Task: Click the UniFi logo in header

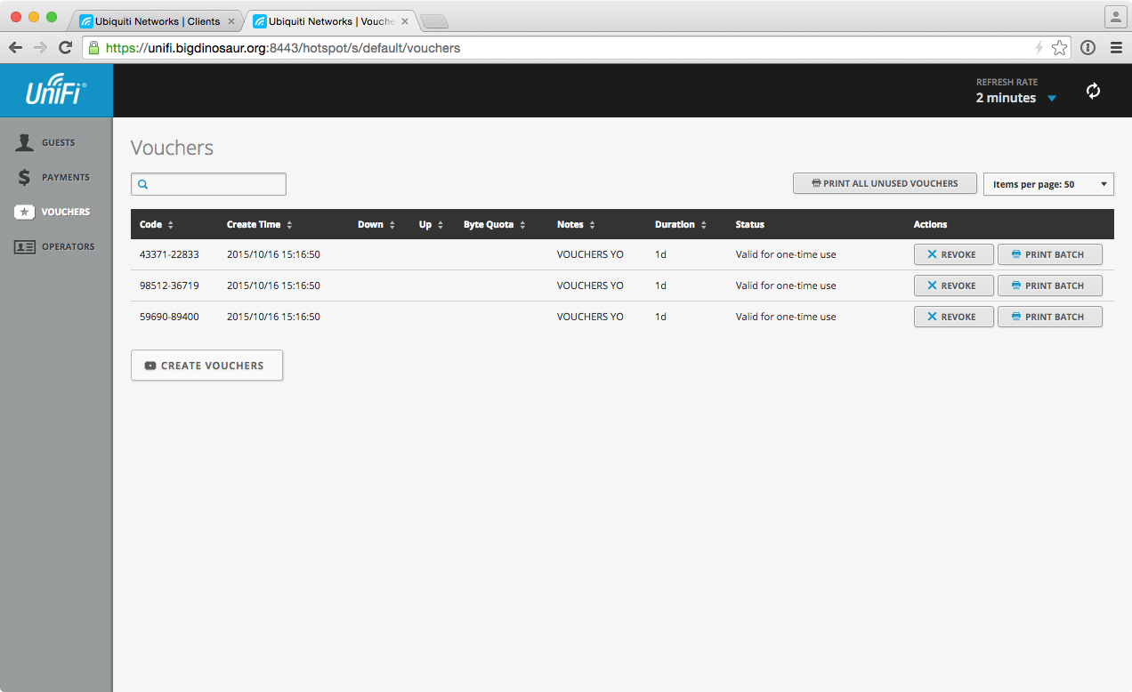Action: (55, 91)
